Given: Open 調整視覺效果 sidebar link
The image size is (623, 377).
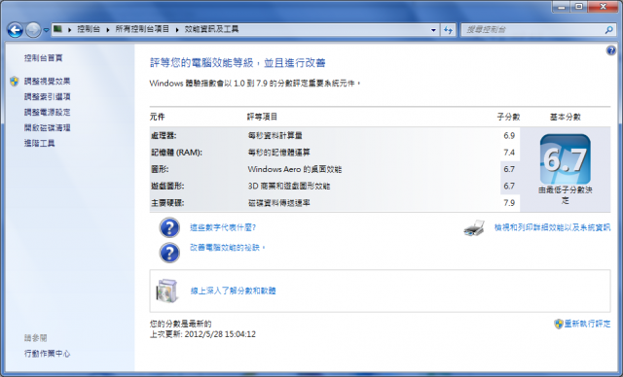Looking at the screenshot, I should pos(48,82).
